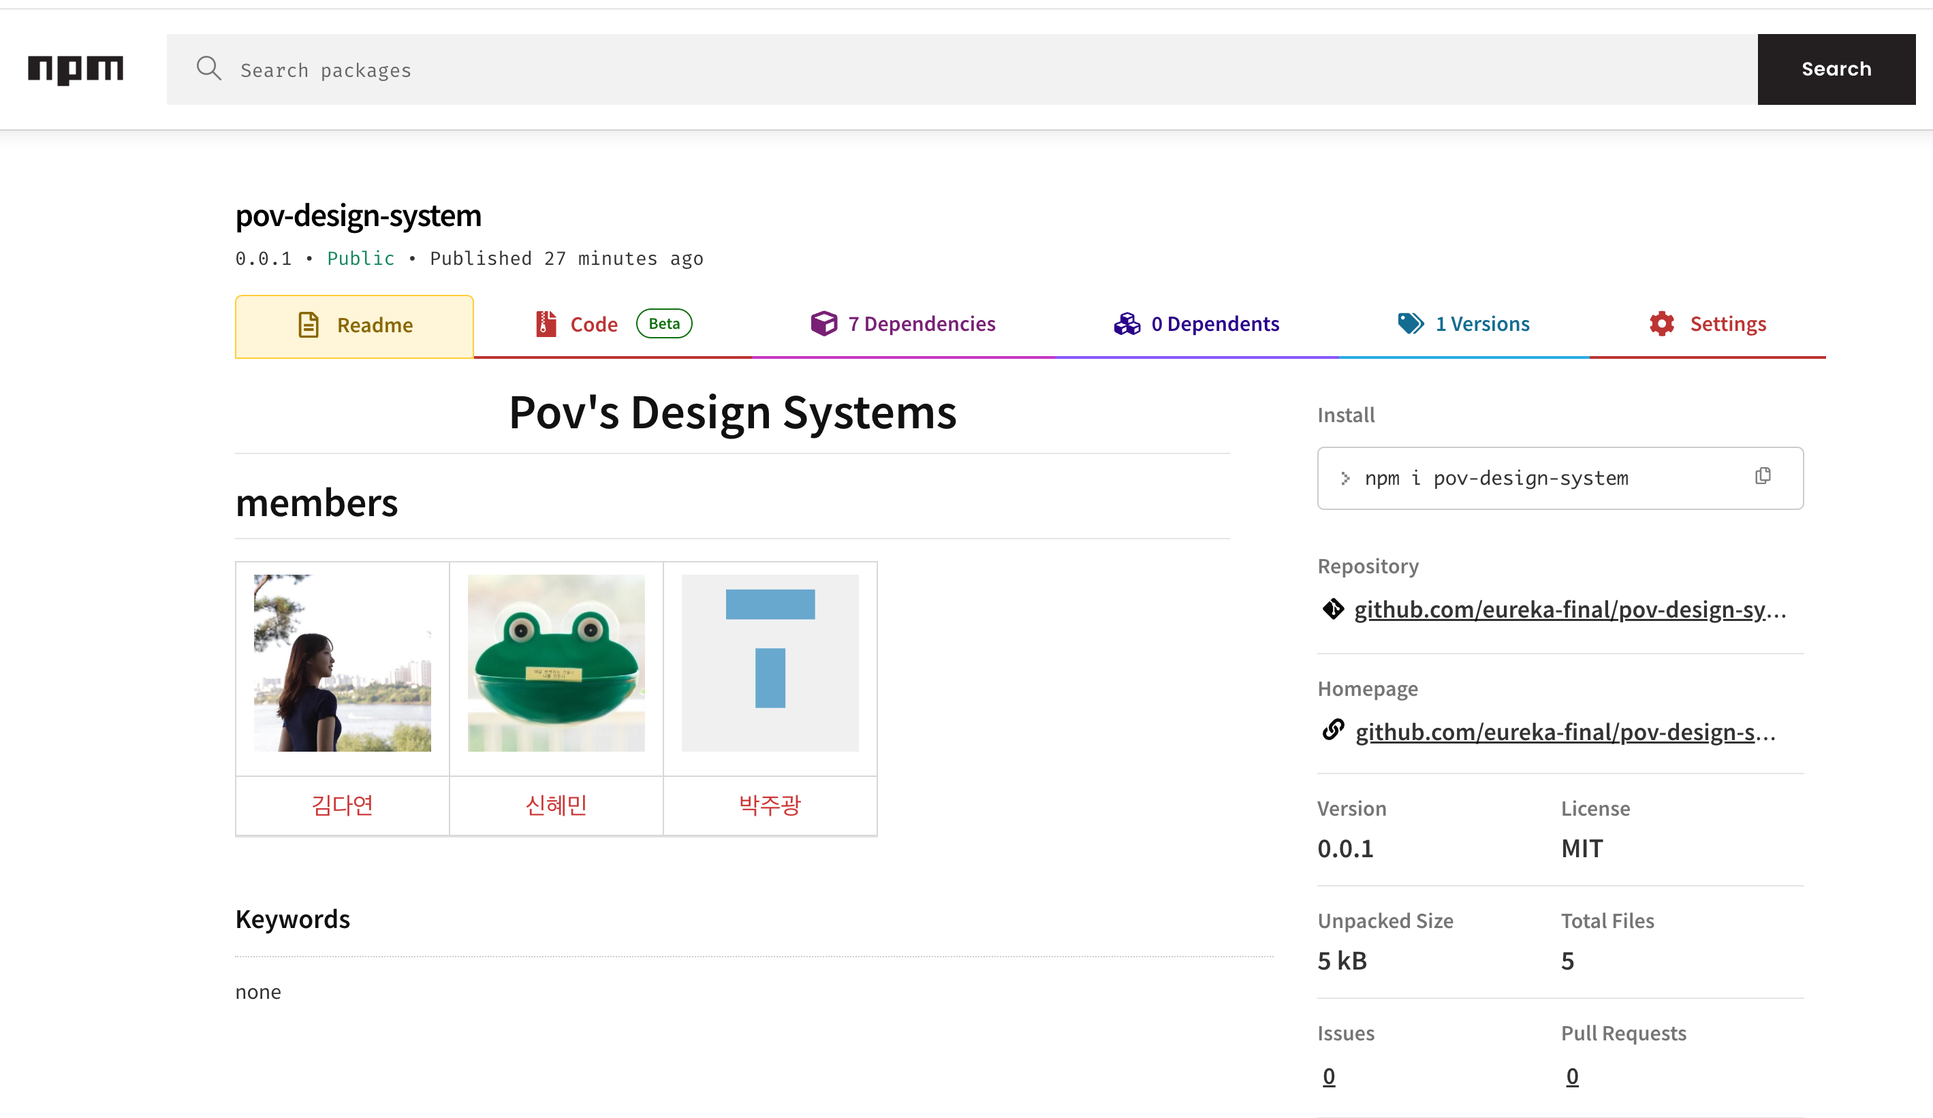Click the npm logo
Viewport: 1933px width, 1118px height.
pos(75,69)
